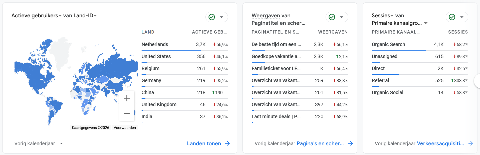Select the Netherlands row in country table
The image size is (480, 155).
pyautogui.click(x=155, y=44)
